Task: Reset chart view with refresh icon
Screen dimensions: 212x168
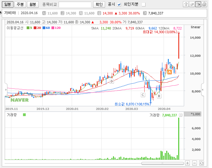Action: tap(202, 163)
